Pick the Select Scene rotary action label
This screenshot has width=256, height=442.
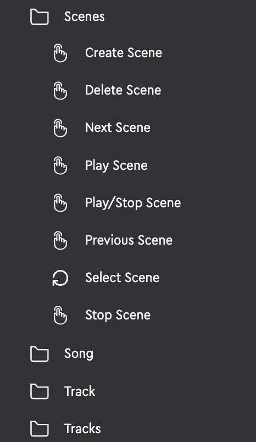[x=123, y=278]
